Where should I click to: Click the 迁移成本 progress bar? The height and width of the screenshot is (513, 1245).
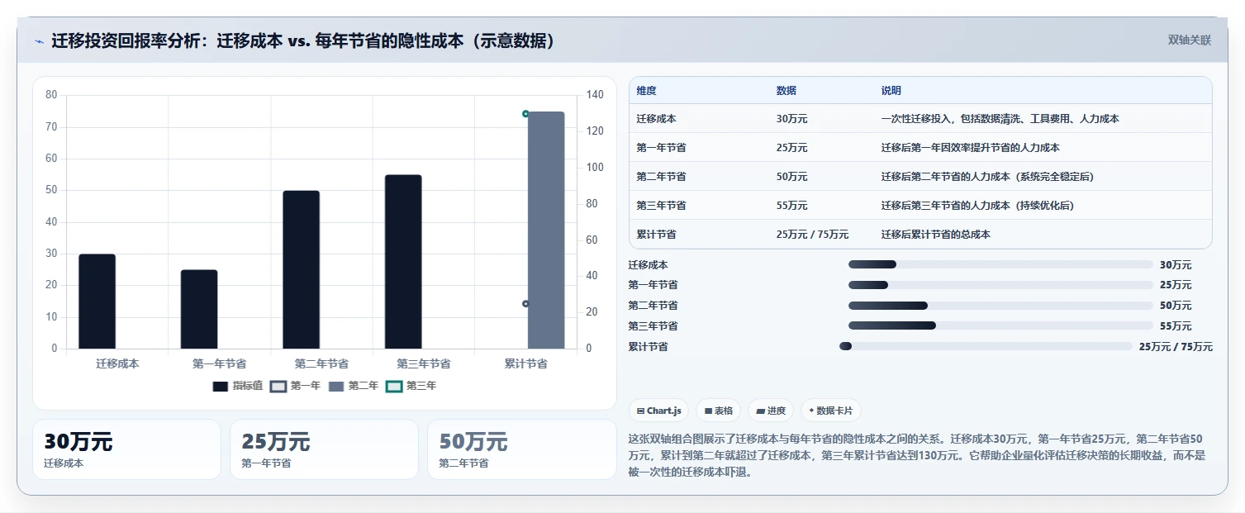tap(1000, 264)
